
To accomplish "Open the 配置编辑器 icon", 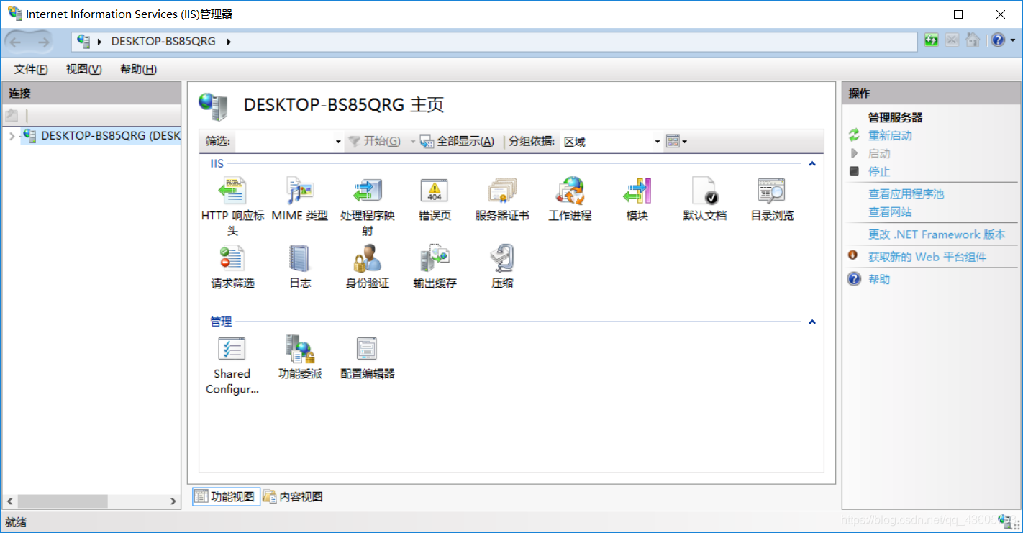I will (368, 350).
